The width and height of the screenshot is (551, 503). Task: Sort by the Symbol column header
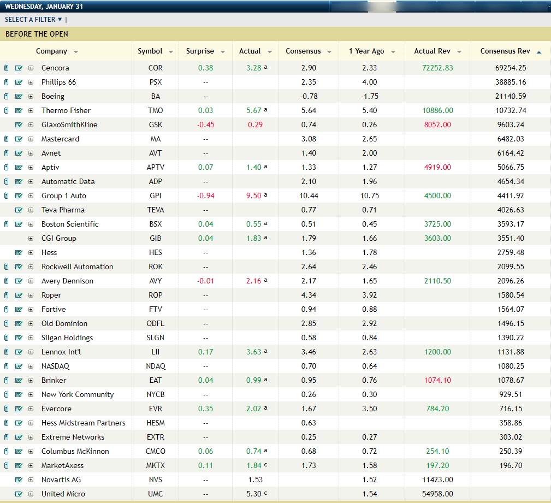(x=155, y=51)
